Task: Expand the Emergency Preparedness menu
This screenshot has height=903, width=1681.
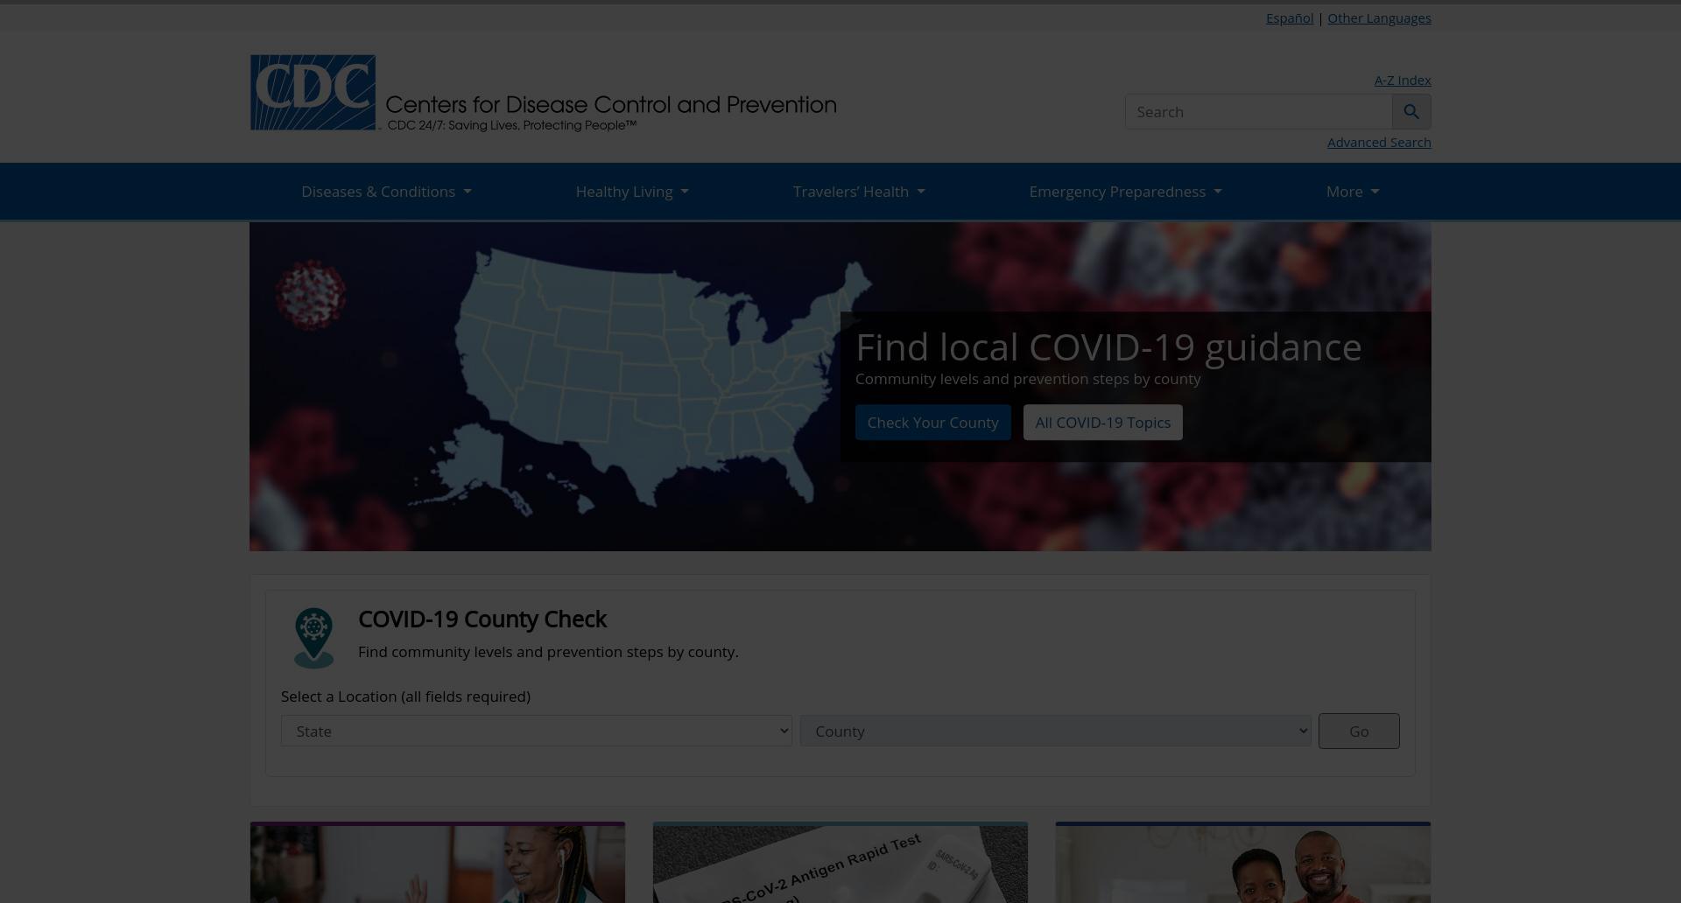Action: 1125,192
